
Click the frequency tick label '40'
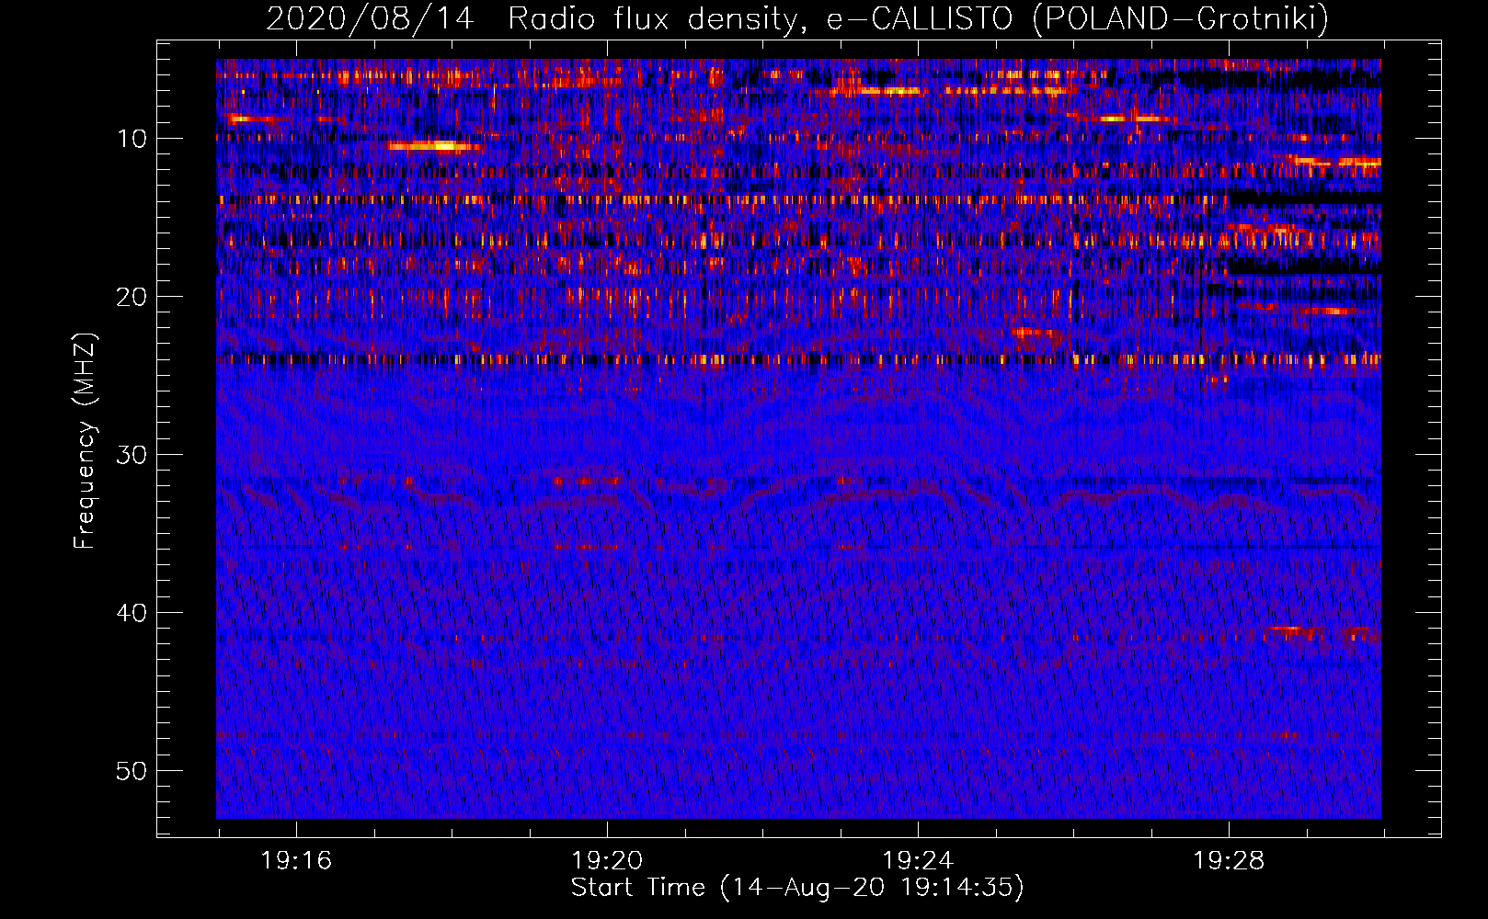pos(133,613)
